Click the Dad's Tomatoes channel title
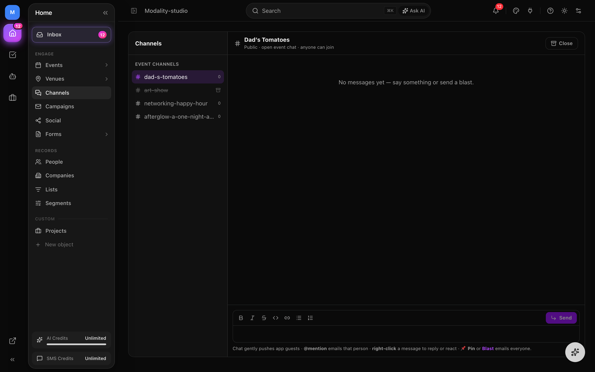 [x=267, y=40]
